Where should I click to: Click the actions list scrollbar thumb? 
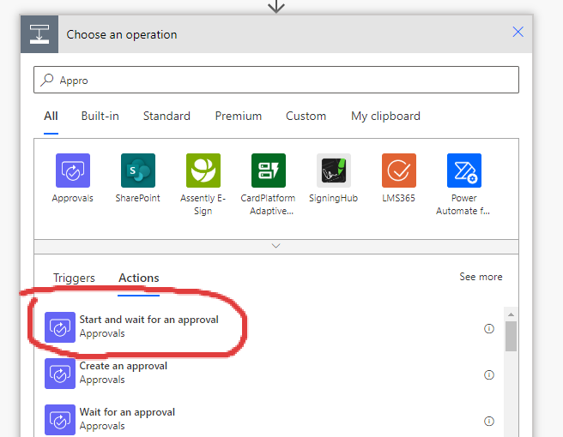point(511,336)
